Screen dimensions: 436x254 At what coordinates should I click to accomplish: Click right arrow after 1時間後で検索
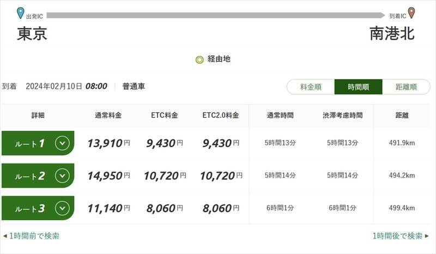[x=427, y=236]
